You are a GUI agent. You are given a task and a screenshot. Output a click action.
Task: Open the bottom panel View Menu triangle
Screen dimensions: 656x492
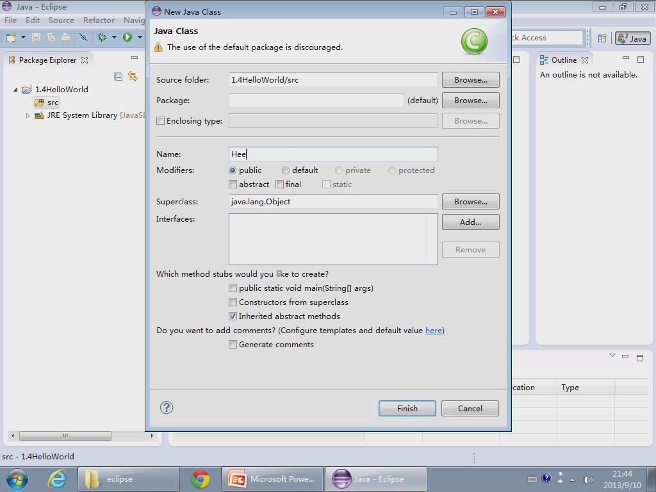click(x=612, y=356)
